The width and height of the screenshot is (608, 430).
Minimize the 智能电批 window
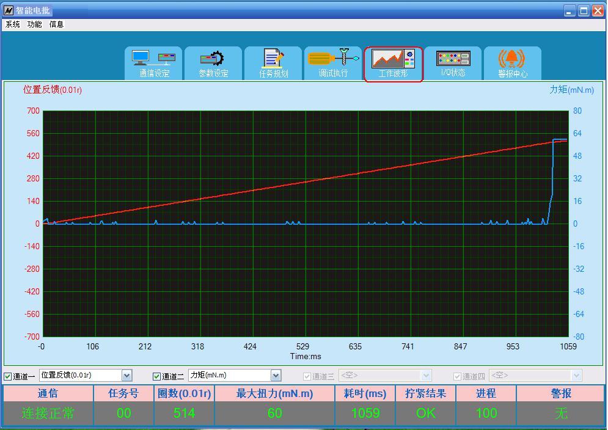(570, 10)
